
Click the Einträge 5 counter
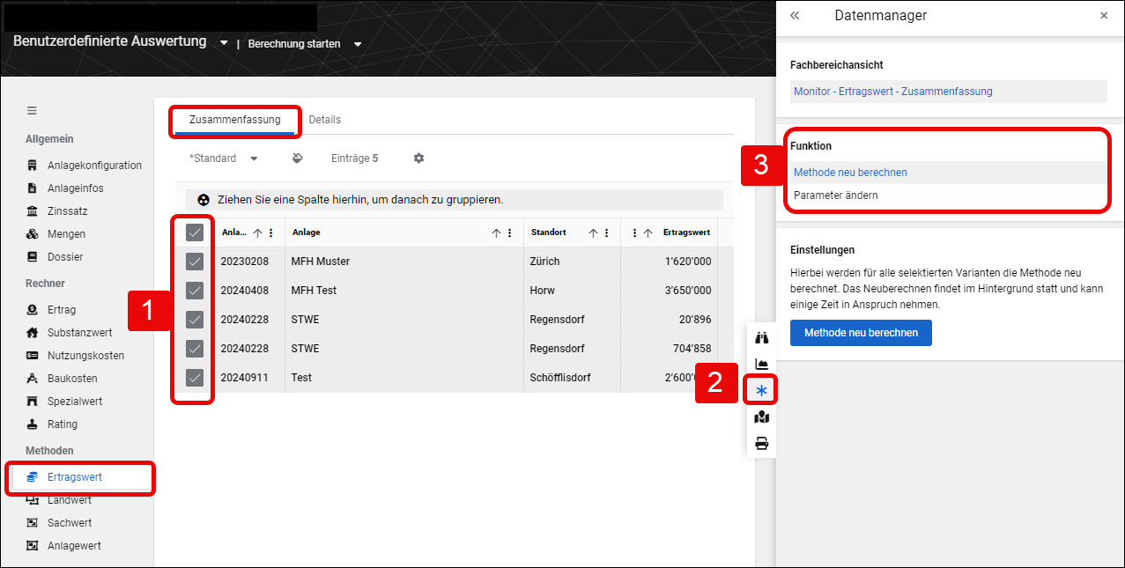354,159
